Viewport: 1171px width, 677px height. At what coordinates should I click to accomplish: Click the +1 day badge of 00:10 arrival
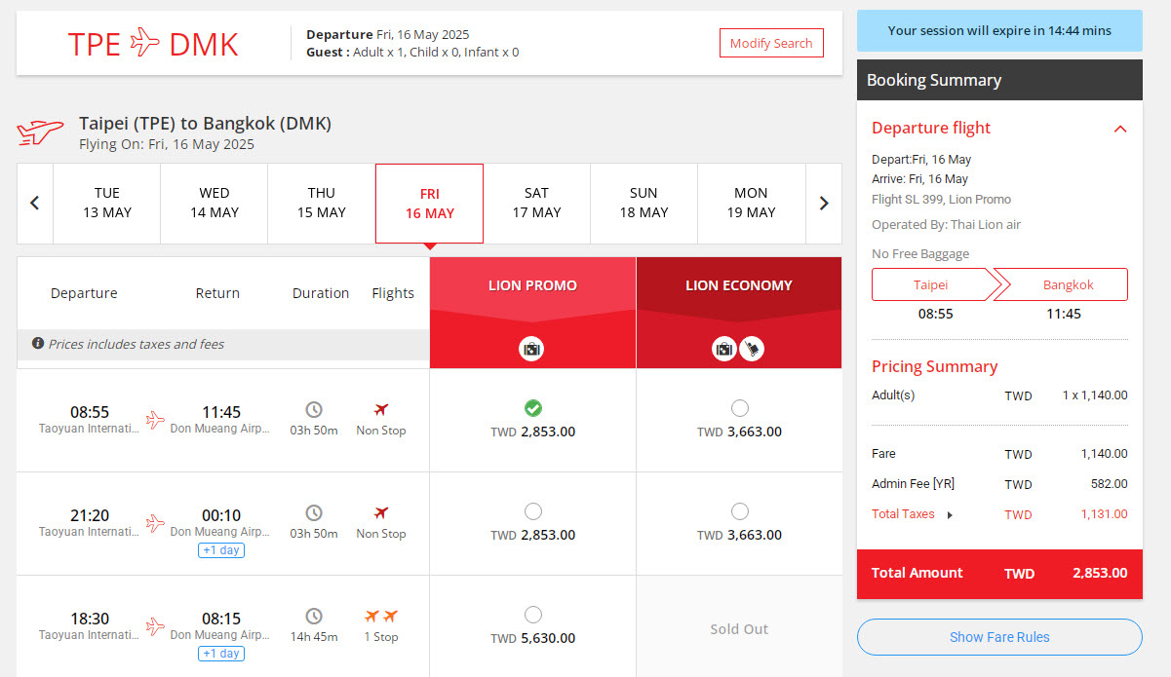[221, 550]
